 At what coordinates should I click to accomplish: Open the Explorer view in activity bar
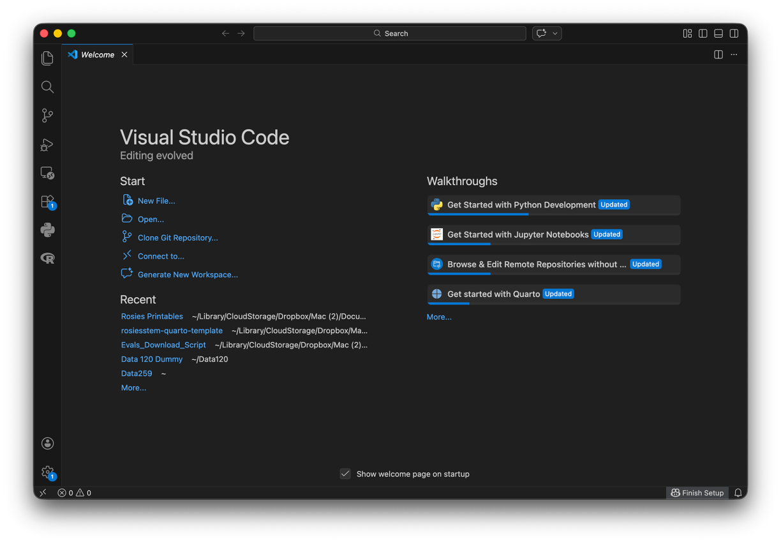point(47,58)
